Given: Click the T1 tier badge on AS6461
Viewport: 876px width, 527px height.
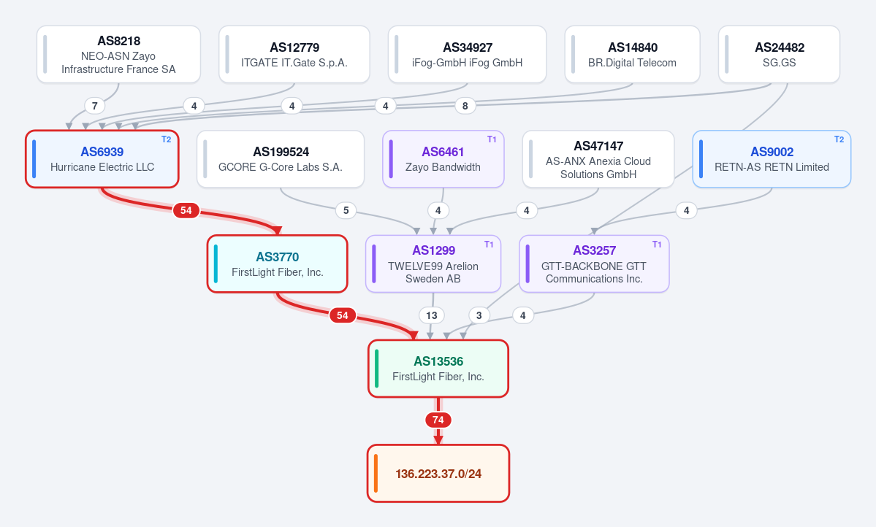Looking at the screenshot, I should point(492,139).
